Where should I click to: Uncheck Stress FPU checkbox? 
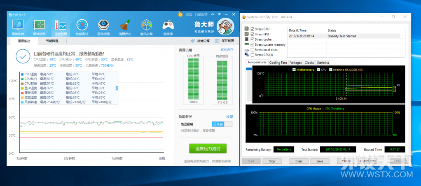coord(253,34)
